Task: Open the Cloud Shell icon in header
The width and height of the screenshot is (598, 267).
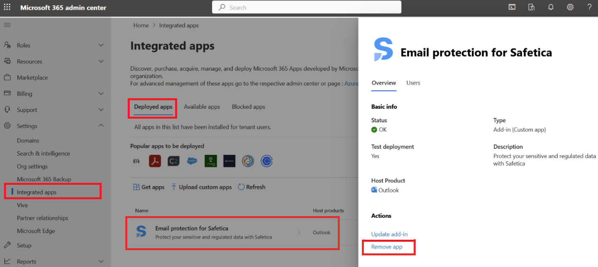Action: pyautogui.click(x=512, y=7)
